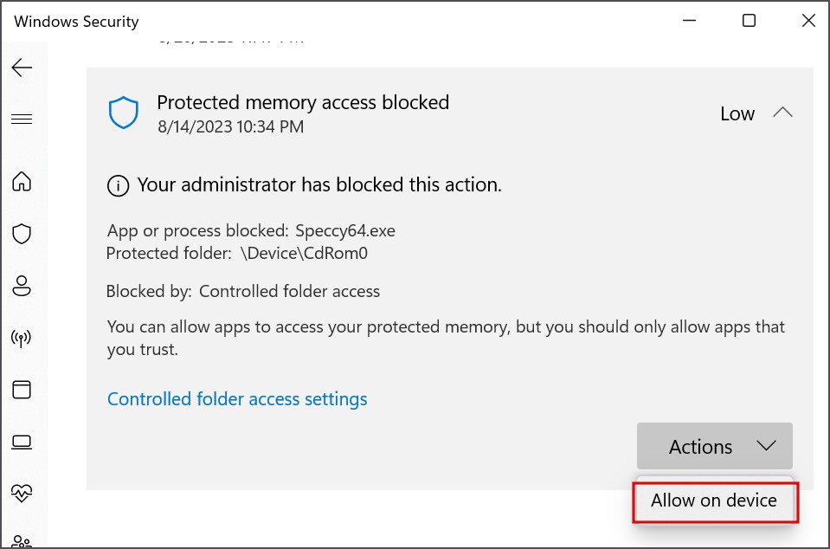Close the Windows Security window
The height and width of the screenshot is (549, 830).
tap(808, 21)
